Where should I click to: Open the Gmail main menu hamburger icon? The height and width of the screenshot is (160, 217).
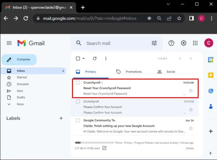point(9,43)
